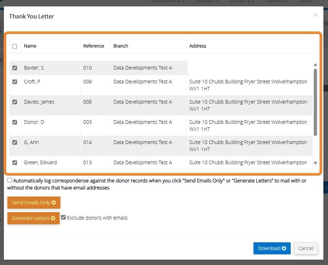Click the name Baxter, S
The width and height of the screenshot is (328, 265).
tap(34, 68)
